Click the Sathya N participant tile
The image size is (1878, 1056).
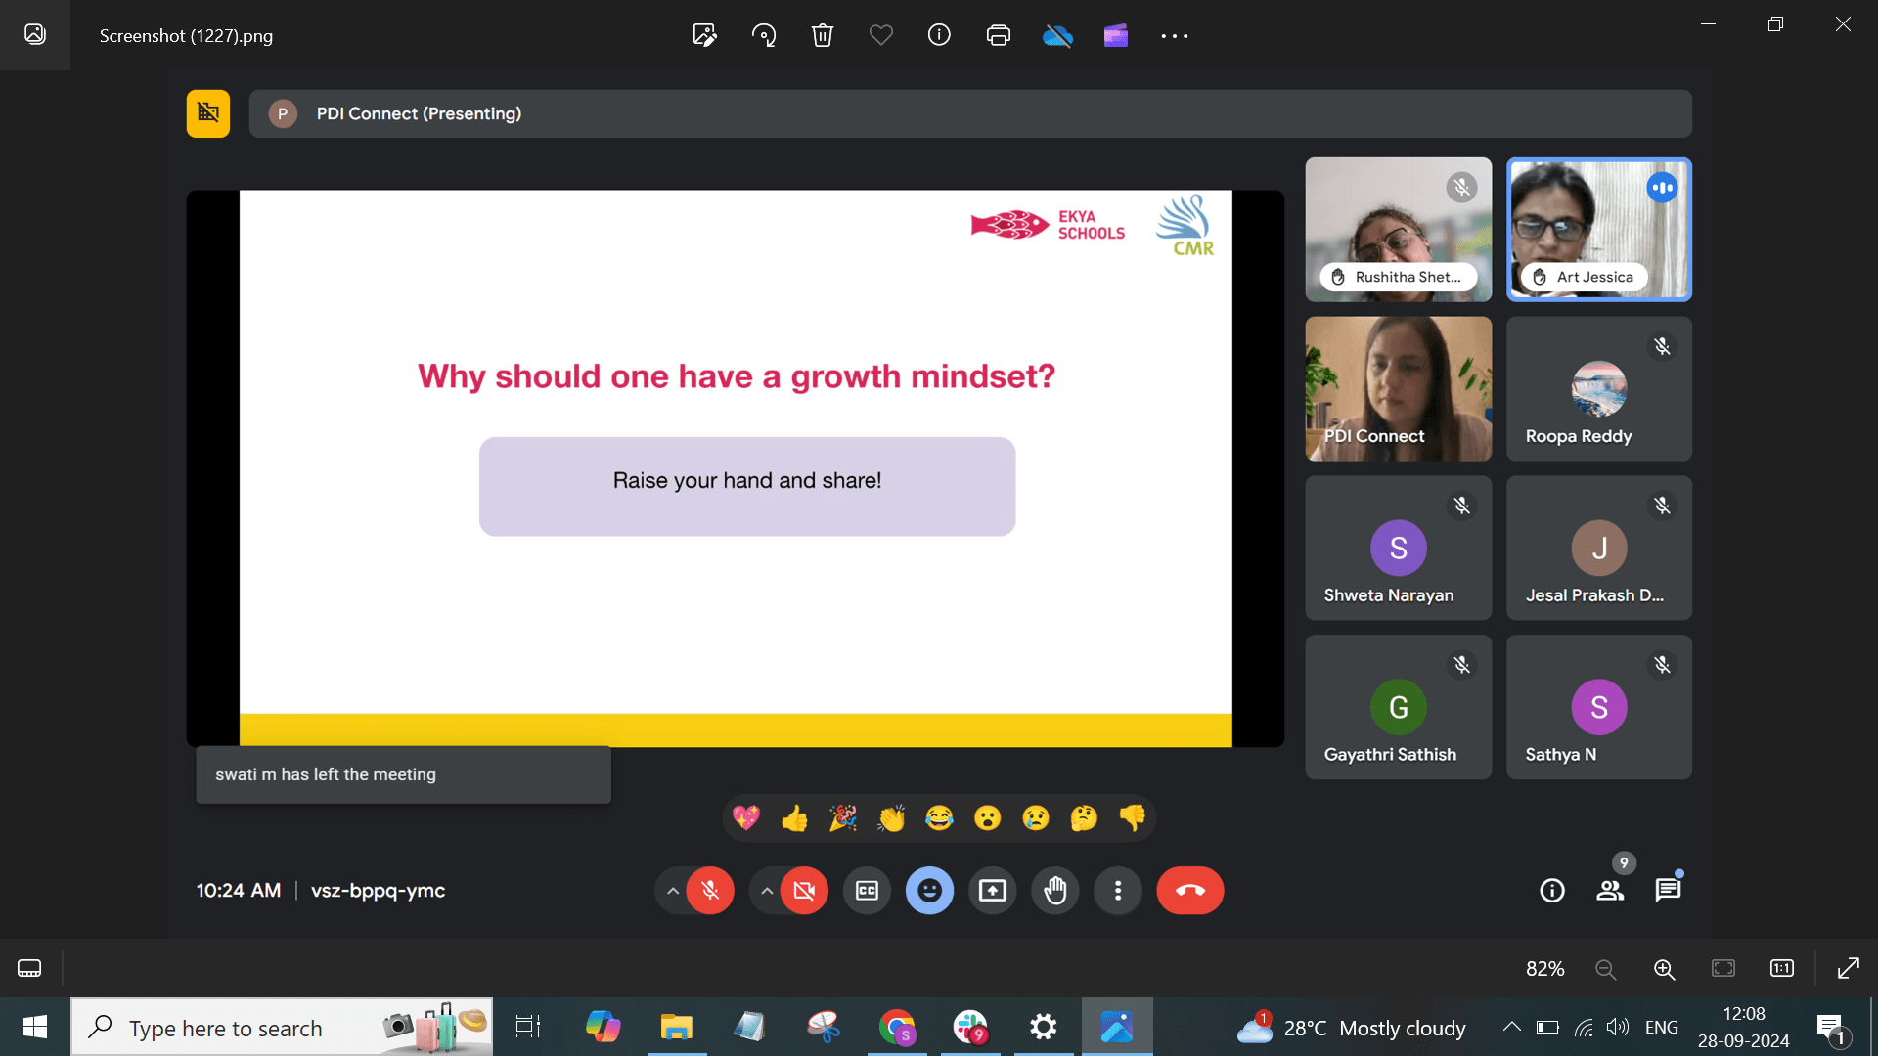1599,707
